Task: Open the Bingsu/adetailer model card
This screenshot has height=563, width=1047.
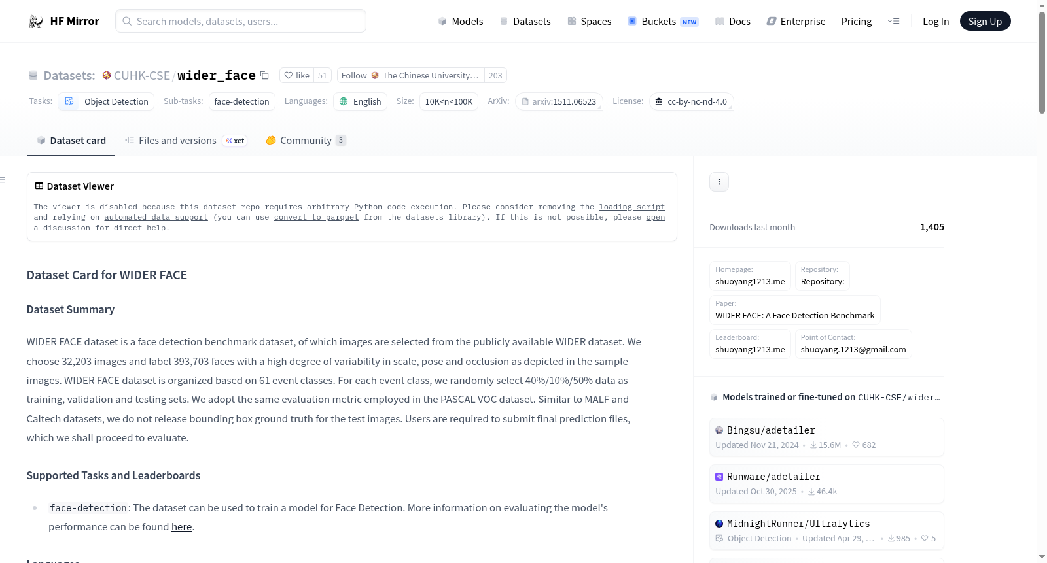Action: tap(826, 437)
